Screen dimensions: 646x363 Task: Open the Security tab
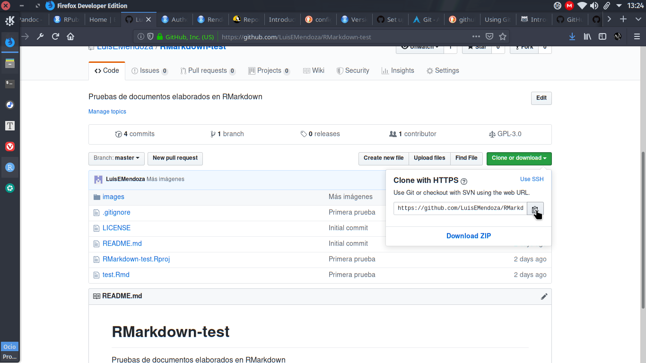(353, 71)
